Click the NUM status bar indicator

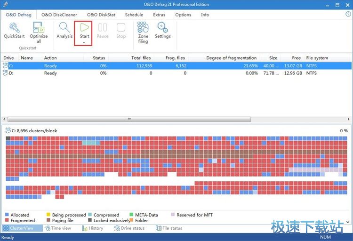coord(325,237)
